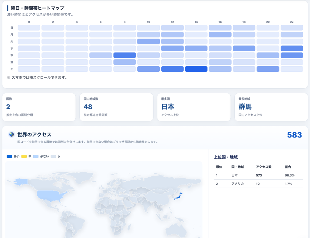This screenshot has height=238, width=310.
Task: Click the Wednesday 22 o'clock heatmap cell
Action: [x=292, y=48]
